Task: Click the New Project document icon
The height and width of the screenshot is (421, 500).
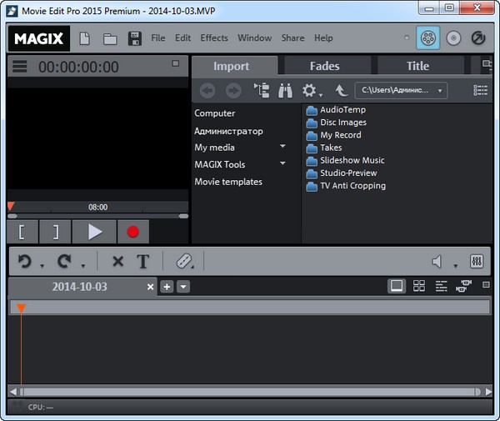Action: pyautogui.click(x=85, y=38)
